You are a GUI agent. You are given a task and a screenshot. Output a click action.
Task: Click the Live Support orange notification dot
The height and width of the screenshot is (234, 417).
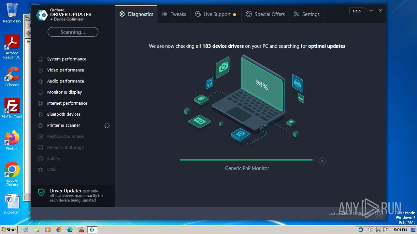[235, 15]
